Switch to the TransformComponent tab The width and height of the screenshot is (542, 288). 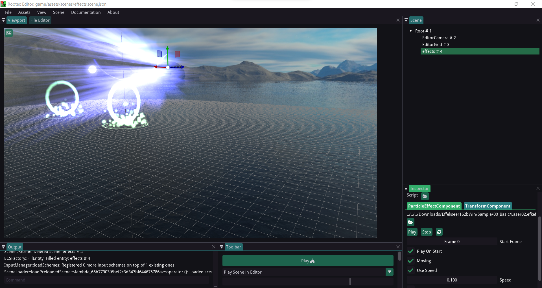(x=488, y=206)
